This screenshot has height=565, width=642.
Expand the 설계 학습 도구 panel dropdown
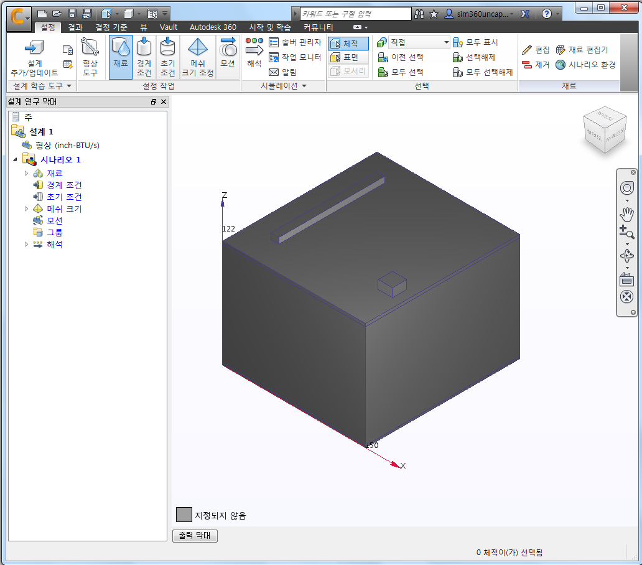tap(69, 86)
